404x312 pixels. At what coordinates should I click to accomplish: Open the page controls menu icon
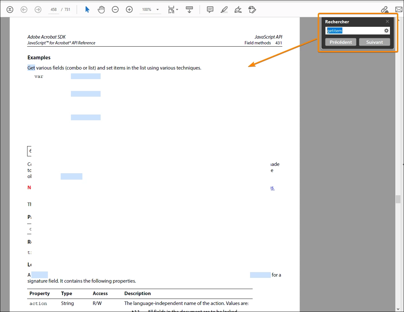[x=10, y=10]
